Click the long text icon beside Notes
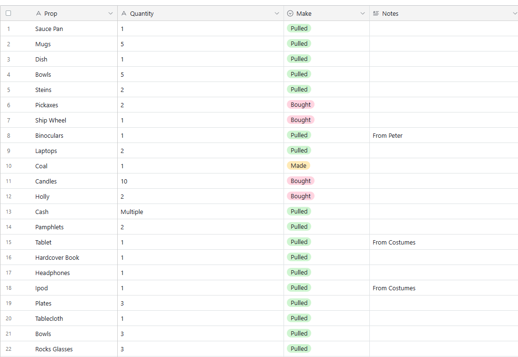This screenshot has height=357, width=518. tap(376, 14)
